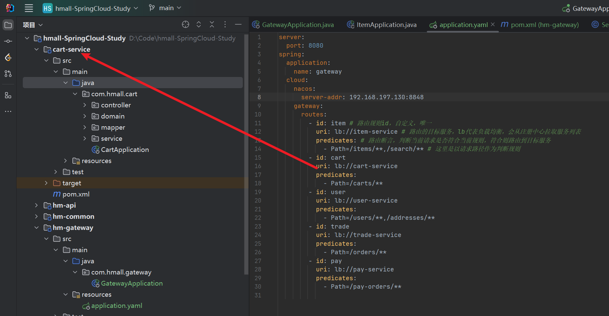
Task: Expand the service package
Action: click(85, 138)
